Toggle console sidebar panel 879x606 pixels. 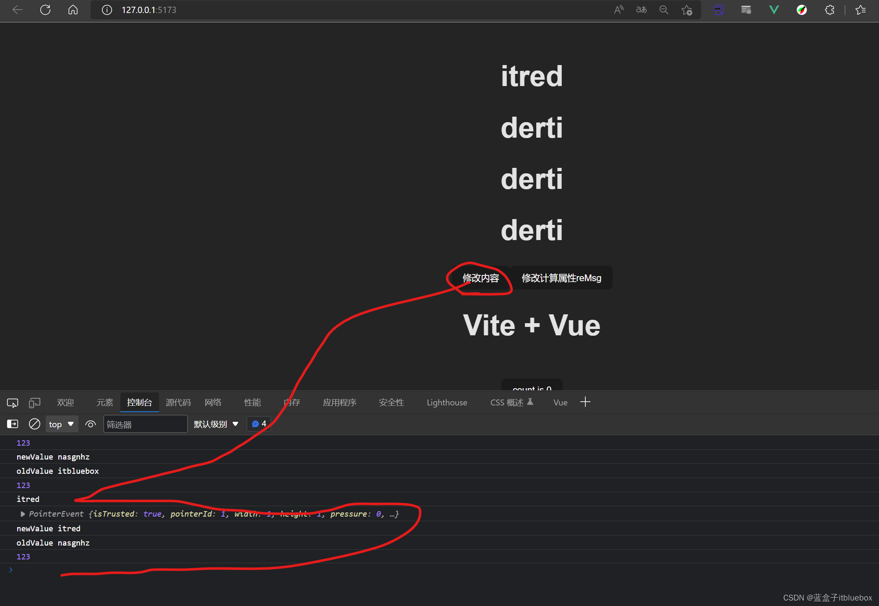(13, 424)
